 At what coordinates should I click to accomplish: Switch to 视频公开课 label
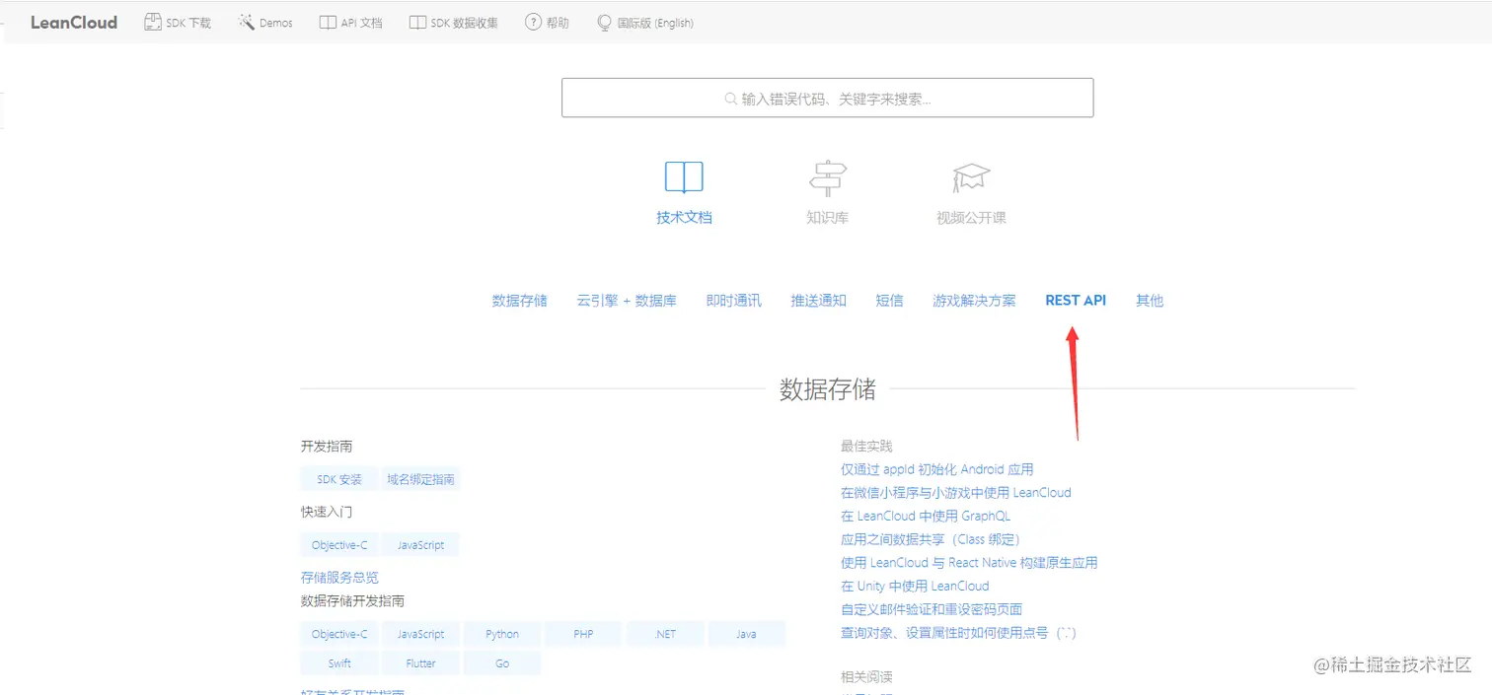971,218
